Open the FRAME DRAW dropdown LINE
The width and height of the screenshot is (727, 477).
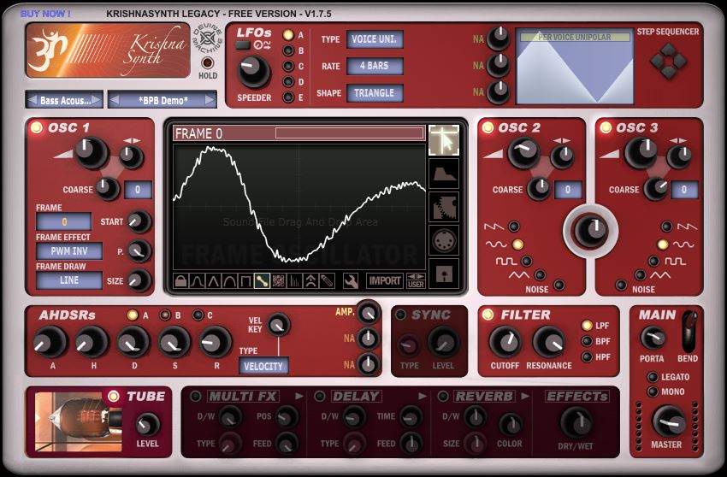[69, 280]
